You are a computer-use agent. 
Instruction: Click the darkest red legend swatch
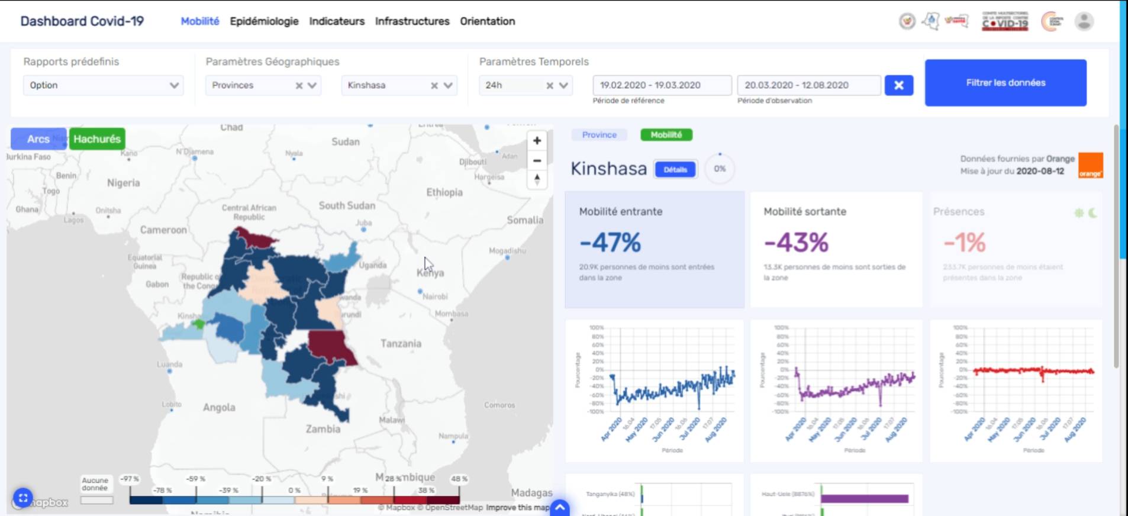(x=443, y=500)
